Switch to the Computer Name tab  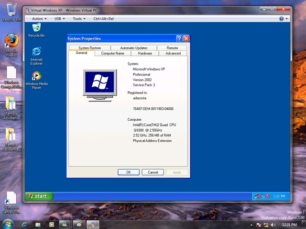click(x=113, y=53)
